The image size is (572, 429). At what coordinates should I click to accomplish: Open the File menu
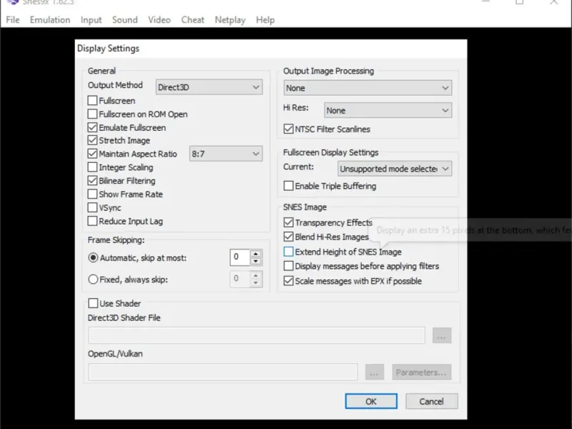click(13, 20)
